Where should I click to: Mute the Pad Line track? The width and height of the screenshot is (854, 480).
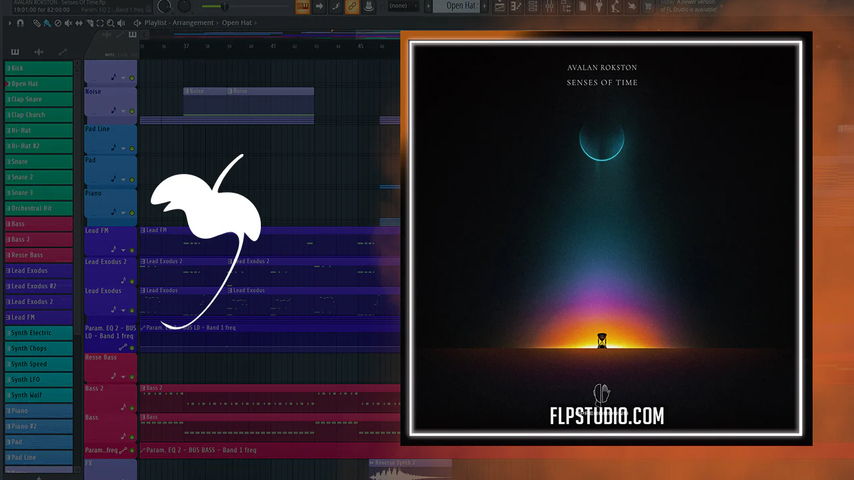[x=132, y=148]
